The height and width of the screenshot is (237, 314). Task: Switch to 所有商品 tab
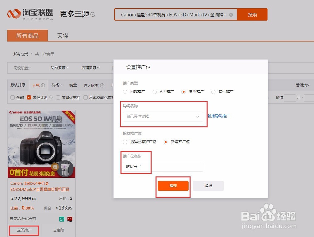pos(27,36)
